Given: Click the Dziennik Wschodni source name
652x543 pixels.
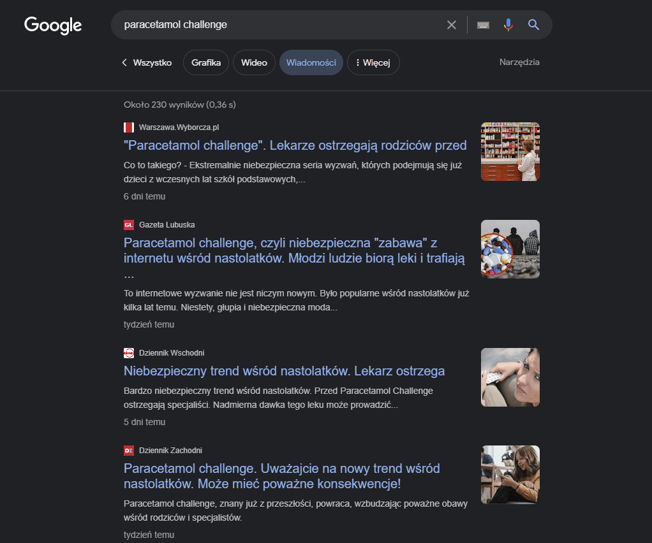Looking at the screenshot, I should 172,352.
